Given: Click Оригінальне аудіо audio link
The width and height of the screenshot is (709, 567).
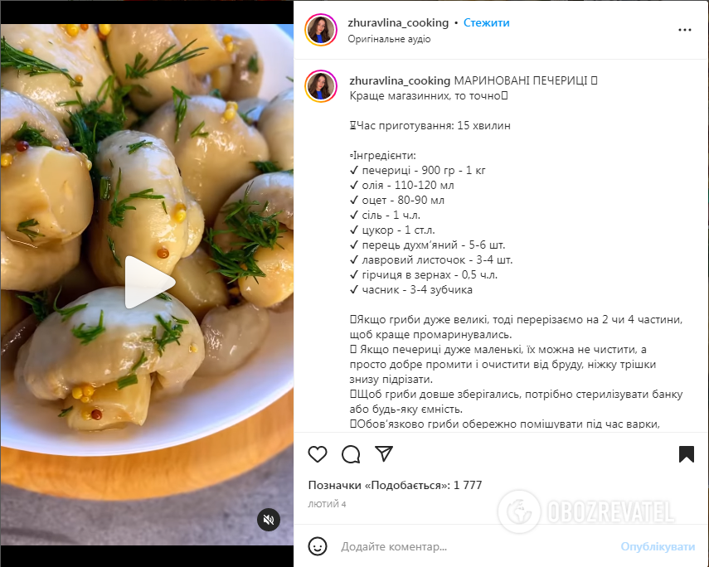Looking at the screenshot, I should pos(389,39).
